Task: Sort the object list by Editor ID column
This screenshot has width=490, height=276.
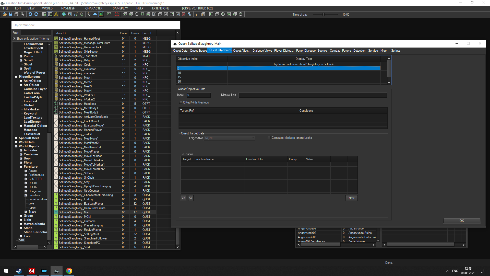Action: click(86, 33)
